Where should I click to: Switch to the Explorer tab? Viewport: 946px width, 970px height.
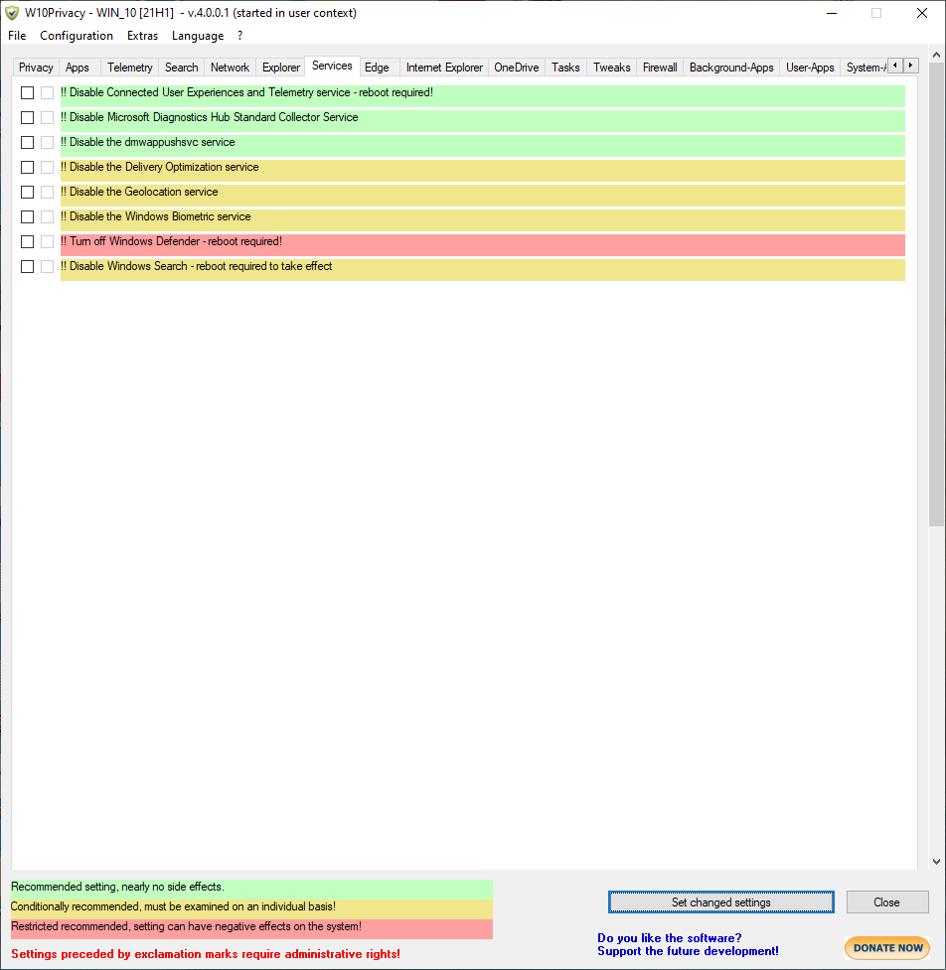[x=281, y=67]
